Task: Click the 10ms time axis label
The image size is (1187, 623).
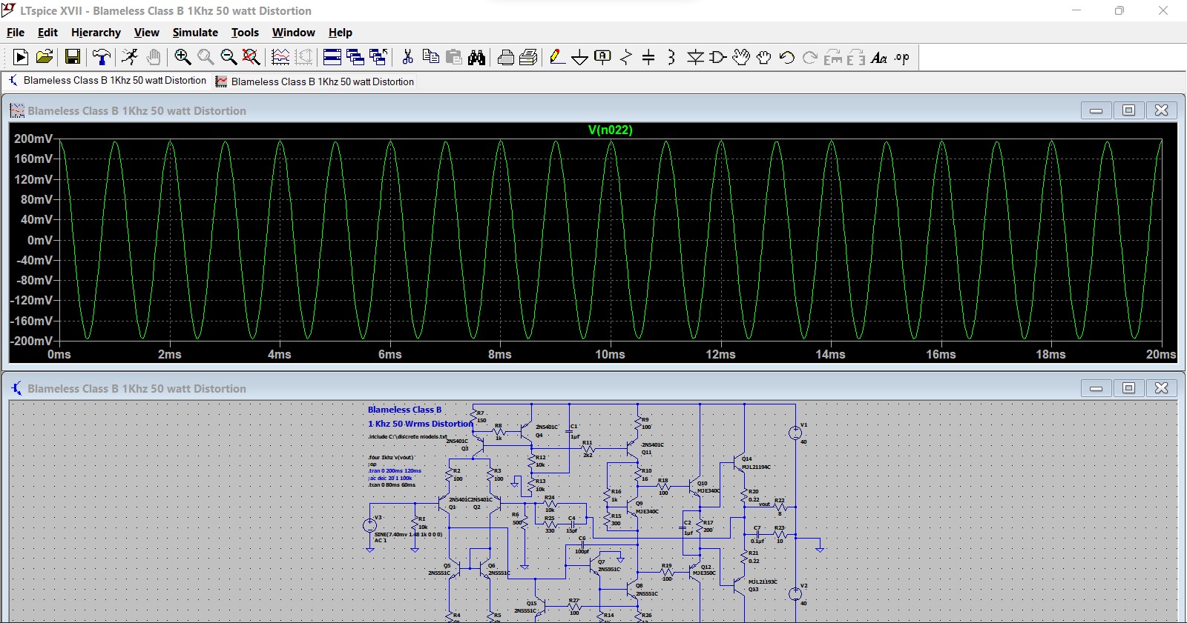Action: 610,354
